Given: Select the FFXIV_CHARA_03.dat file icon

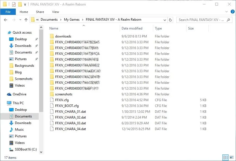Looking at the screenshot, I should (52, 123).
